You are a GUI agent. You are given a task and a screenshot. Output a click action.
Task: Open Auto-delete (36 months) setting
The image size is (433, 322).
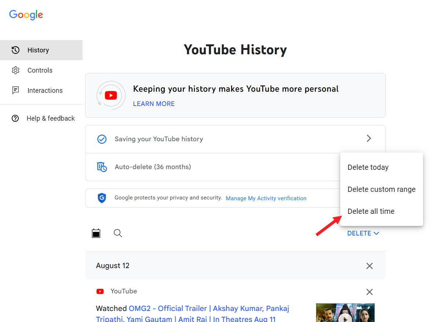click(213, 167)
